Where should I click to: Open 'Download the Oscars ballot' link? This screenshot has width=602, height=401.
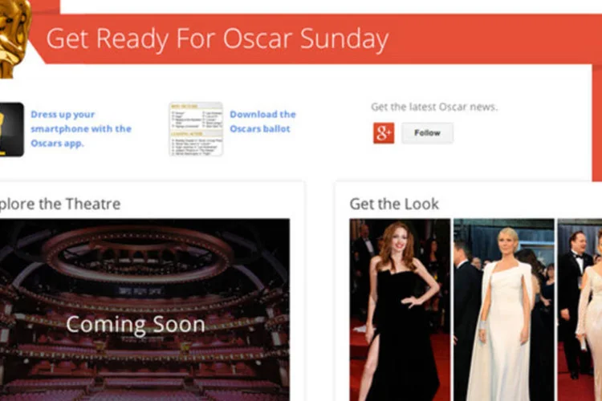[262, 122]
